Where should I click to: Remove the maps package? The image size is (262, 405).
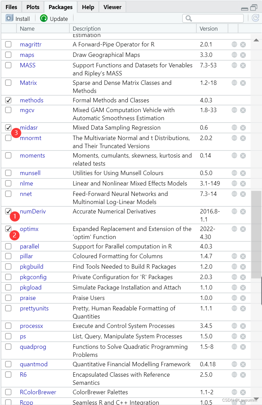click(x=243, y=55)
